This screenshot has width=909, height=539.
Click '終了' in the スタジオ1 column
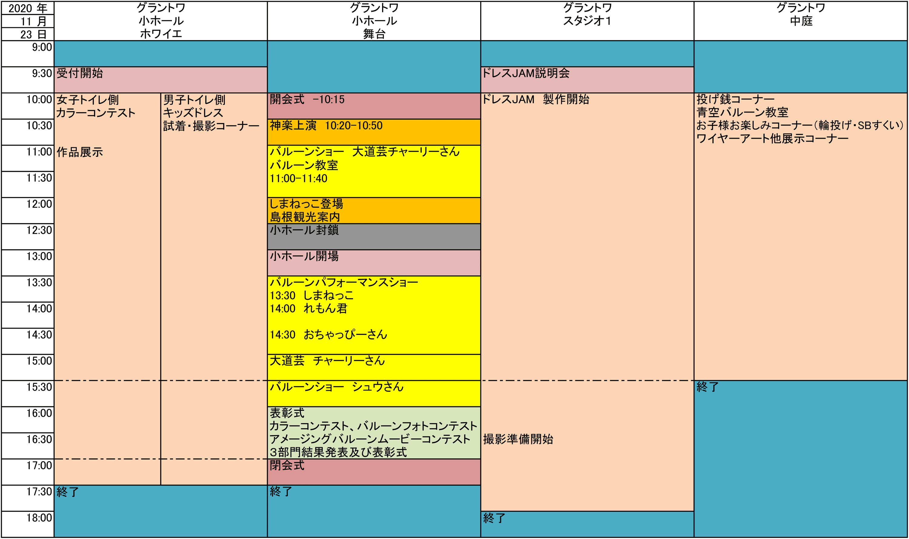[x=494, y=518]
